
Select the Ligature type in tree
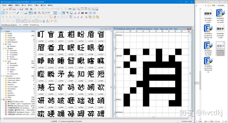12,69
